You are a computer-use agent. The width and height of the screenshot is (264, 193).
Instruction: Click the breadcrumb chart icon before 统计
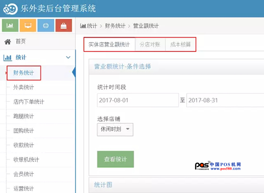pyautogui.click(x=83, y=26)
